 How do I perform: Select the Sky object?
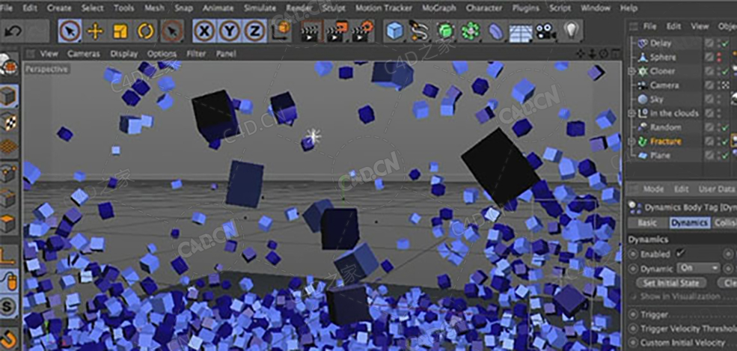point(657,99)
